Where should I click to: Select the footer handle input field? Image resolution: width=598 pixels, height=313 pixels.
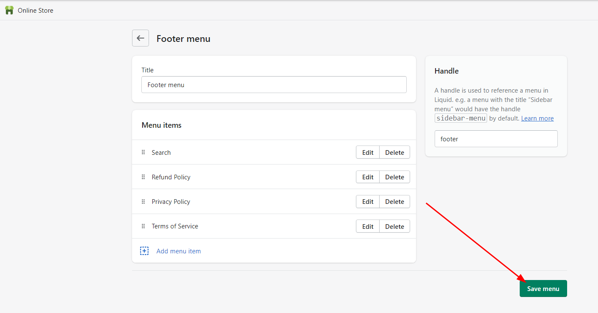496,139
